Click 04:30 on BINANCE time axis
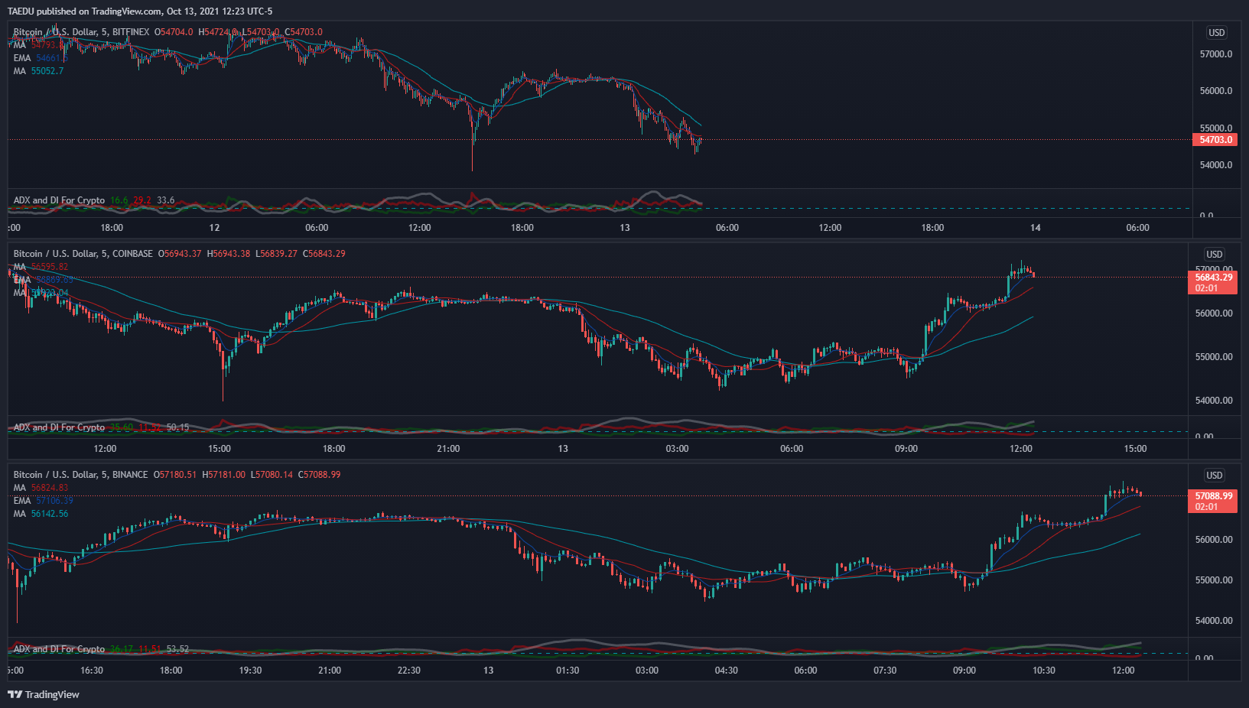The width and height of the screenshot is (1249, 708). point(727,671)
